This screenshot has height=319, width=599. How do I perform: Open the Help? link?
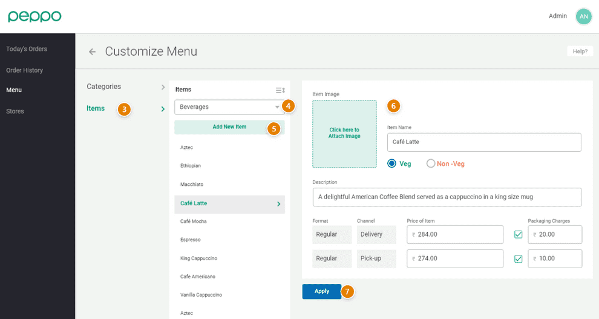(580, 51)
